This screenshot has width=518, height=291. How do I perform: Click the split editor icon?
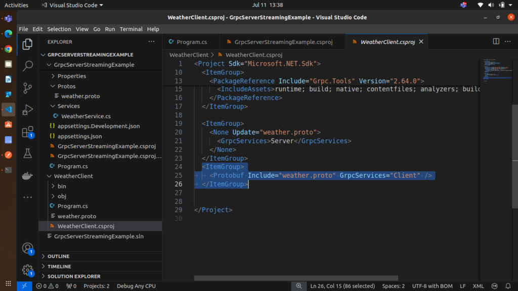[496, 41]
